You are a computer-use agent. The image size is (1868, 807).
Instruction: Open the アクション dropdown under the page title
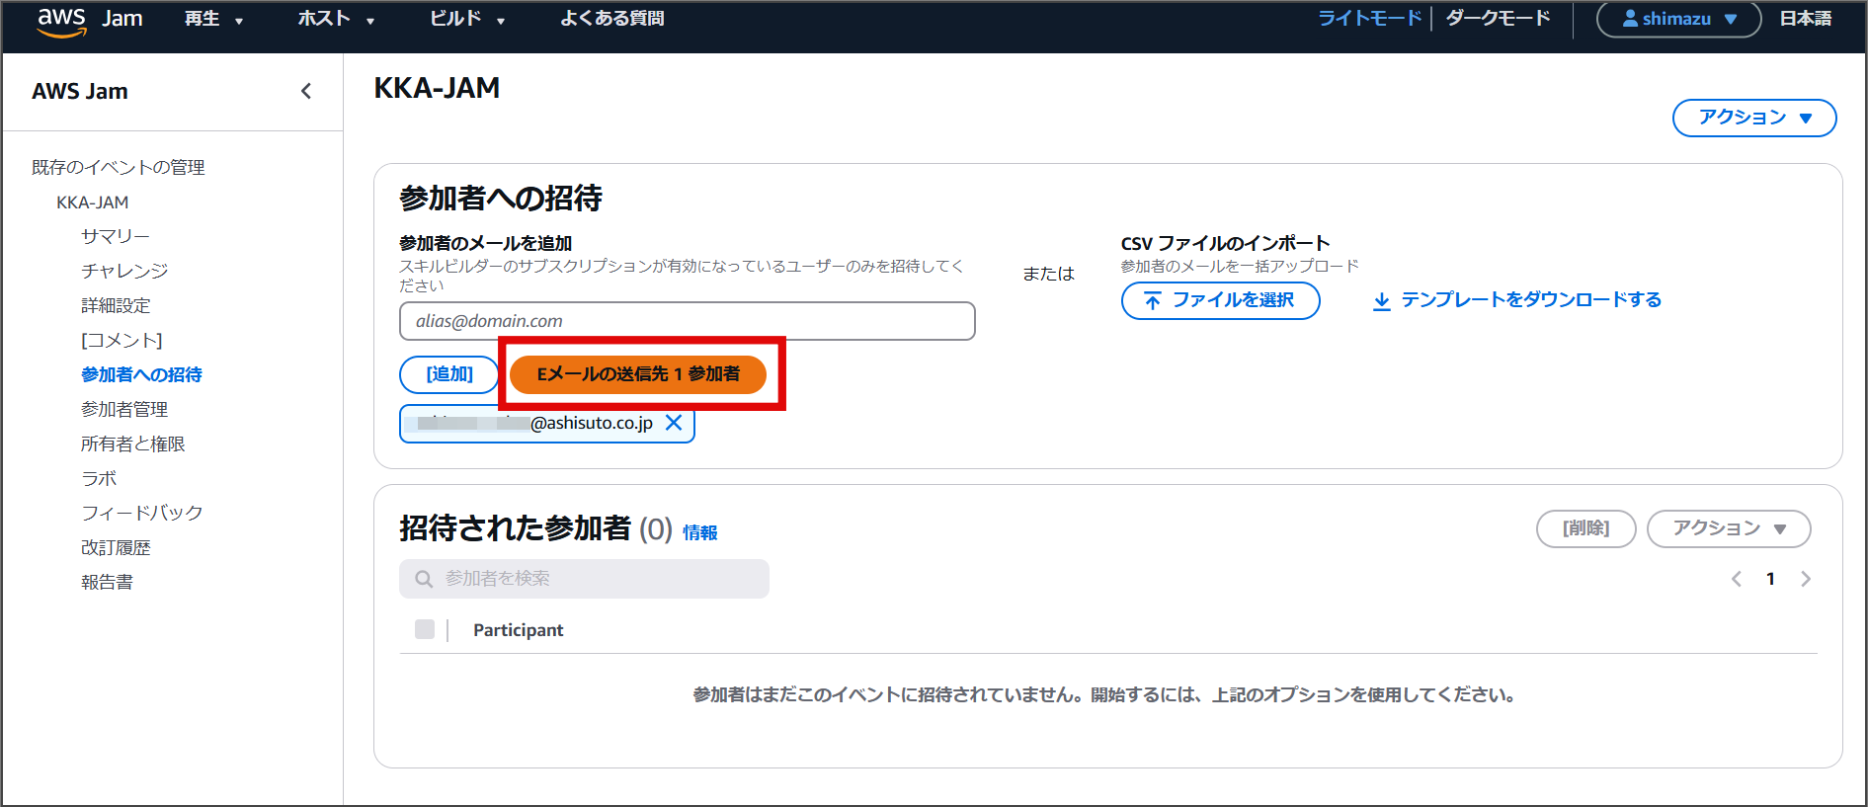(x=1753, y=118)
